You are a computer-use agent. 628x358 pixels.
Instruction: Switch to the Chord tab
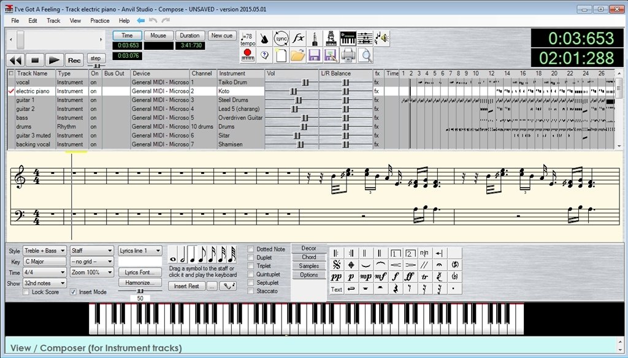[x=309, y=257]
